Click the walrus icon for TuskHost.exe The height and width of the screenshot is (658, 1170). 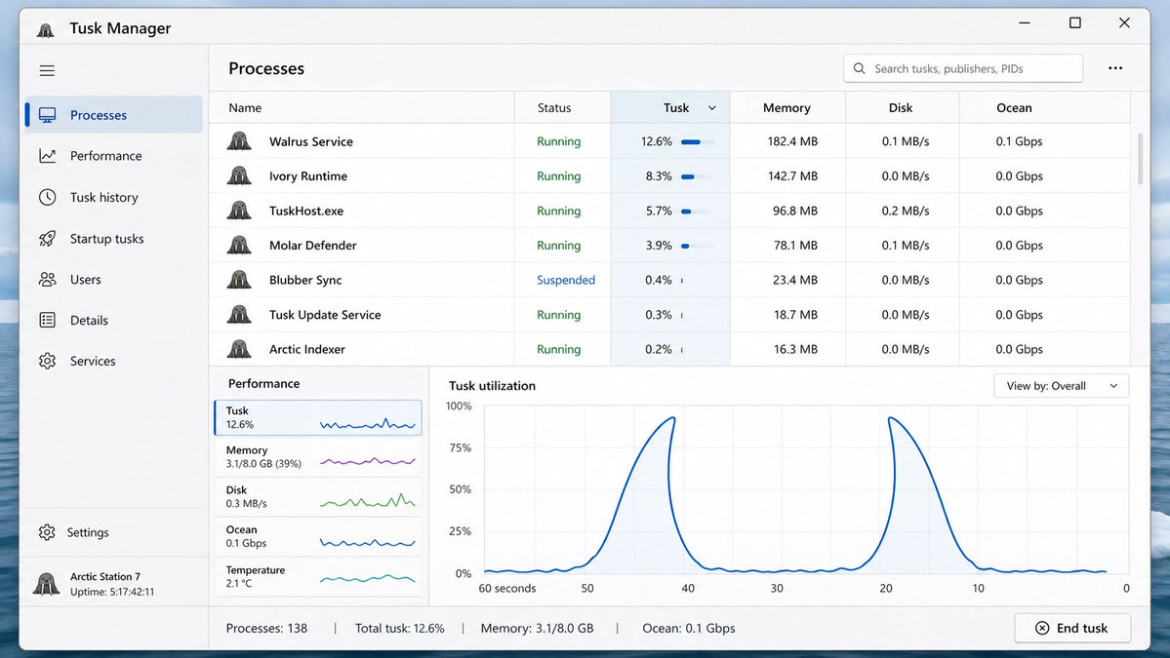click(239, 211)
